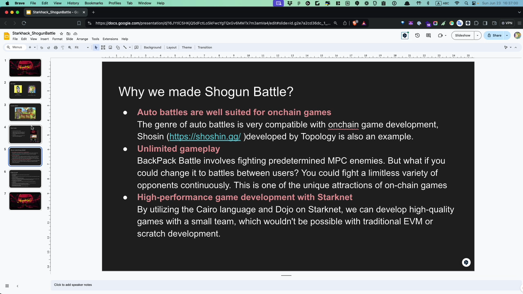The image size is (523, 294).
Task: Click the Share button
Action: coord(494,36)
